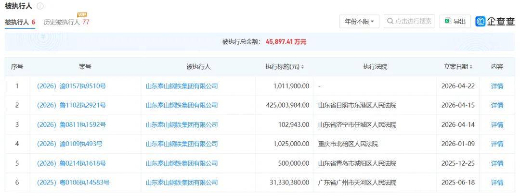520x196 pixels.
Task: Click the date 2026-04-15
Action: click(458, 105)
